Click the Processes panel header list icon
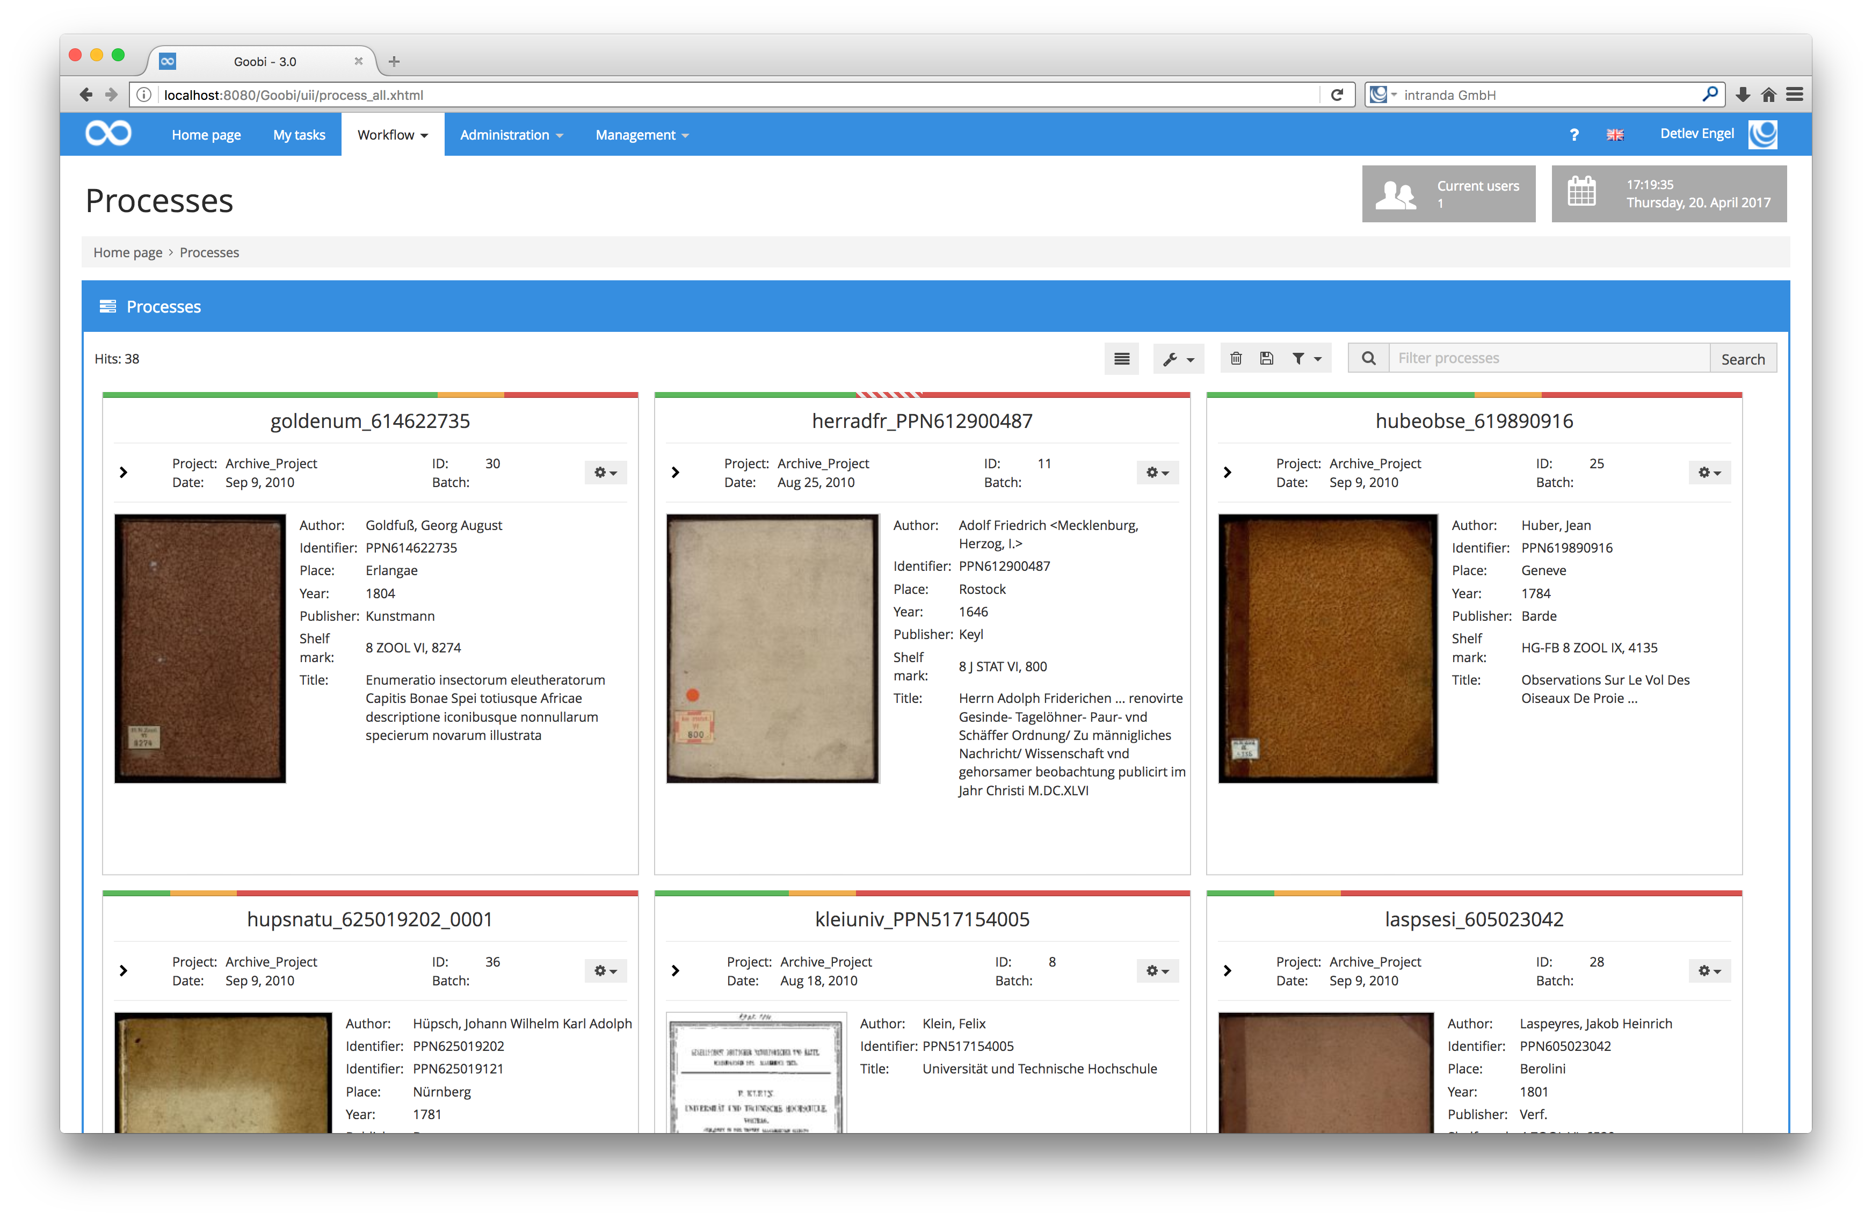This screenshot has height=1219, width=1872. (108, 307)
